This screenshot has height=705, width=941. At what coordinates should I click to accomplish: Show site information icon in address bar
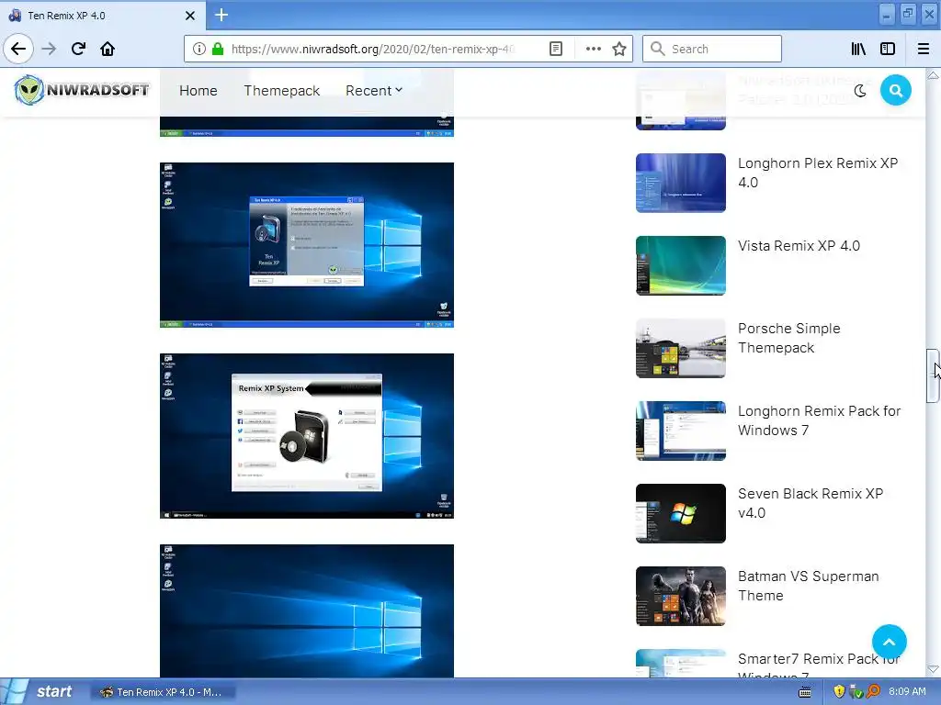tap(199, 49)
